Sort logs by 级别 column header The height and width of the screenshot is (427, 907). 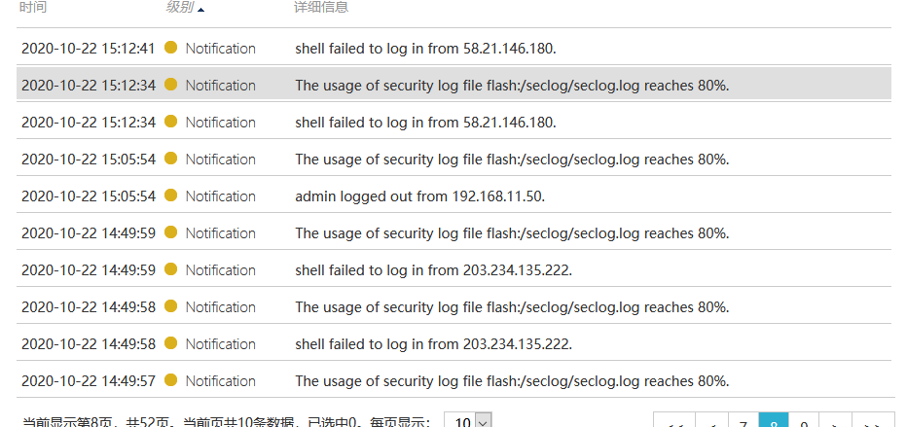click(x=179, y=8)
